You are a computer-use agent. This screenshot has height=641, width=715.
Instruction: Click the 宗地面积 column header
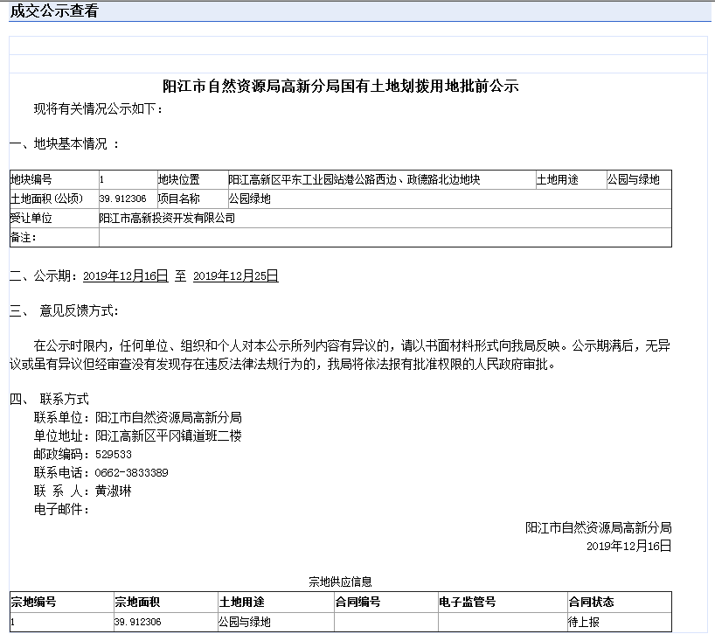137,602
